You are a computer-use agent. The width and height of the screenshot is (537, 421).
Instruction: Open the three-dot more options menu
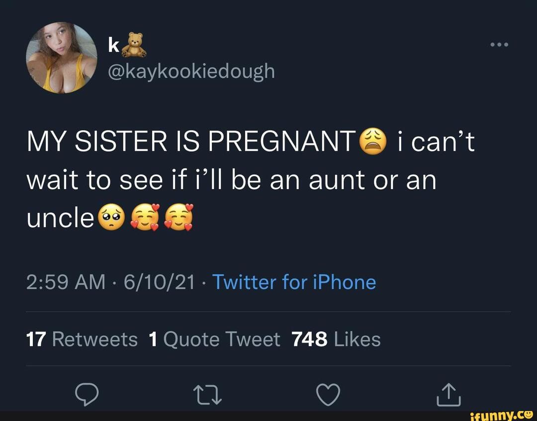[x=499, y=45]
